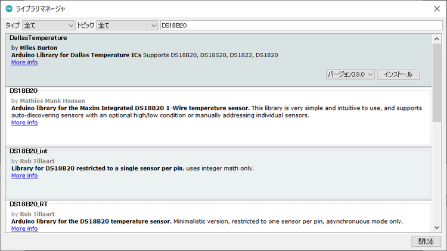Click the 閉じる button
Image resolution: width=447 pixels, height=251 pixels.
coord(426,241)
